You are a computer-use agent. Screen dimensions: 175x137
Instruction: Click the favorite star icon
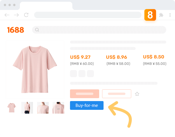click(x=137, y=94)
